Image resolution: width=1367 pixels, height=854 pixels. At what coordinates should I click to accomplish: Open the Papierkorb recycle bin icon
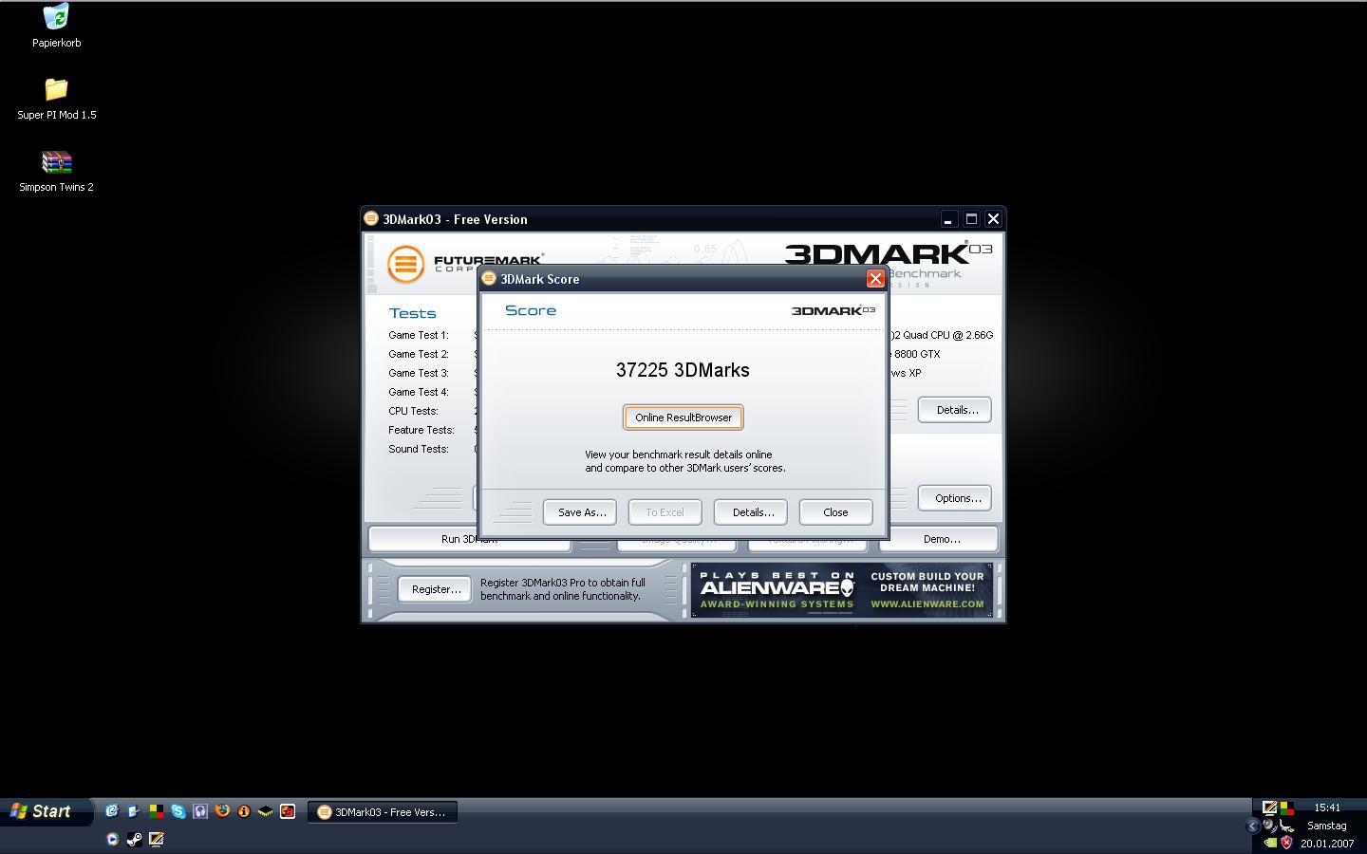(x=56, y=16)
